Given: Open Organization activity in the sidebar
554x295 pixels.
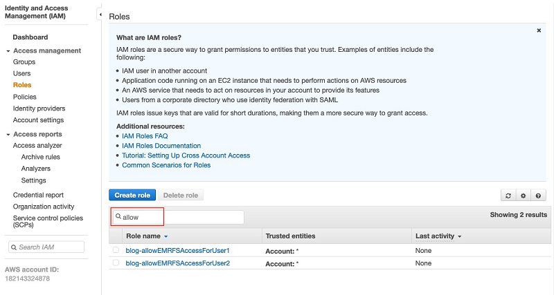Looking at the screenshot, I should (44, 207).
